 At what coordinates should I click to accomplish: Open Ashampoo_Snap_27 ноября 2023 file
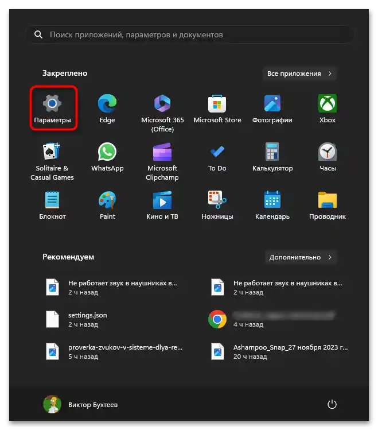coord(279,351)
